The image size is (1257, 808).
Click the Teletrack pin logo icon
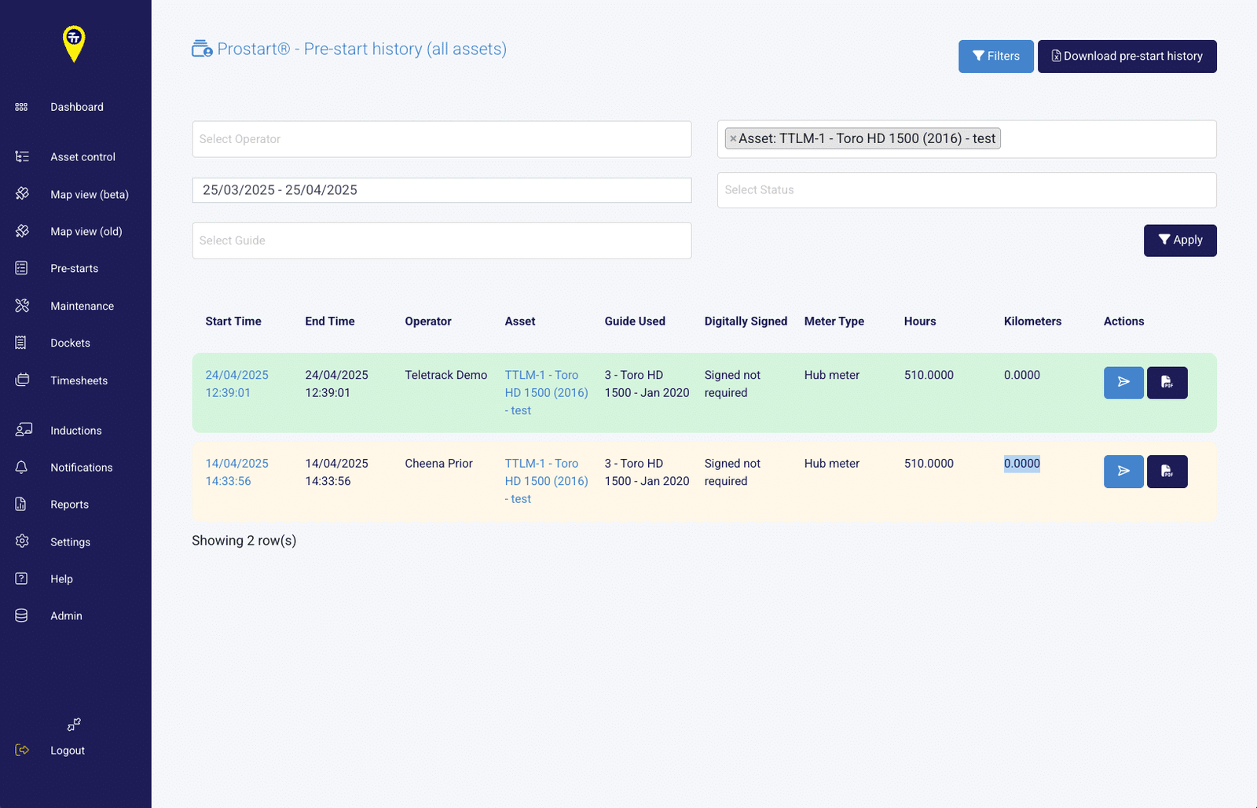click(x=74, y=44)
